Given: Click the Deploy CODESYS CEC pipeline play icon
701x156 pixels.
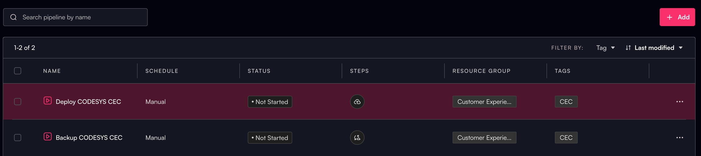Looking at the screenshot, I should tap(47, 101).
